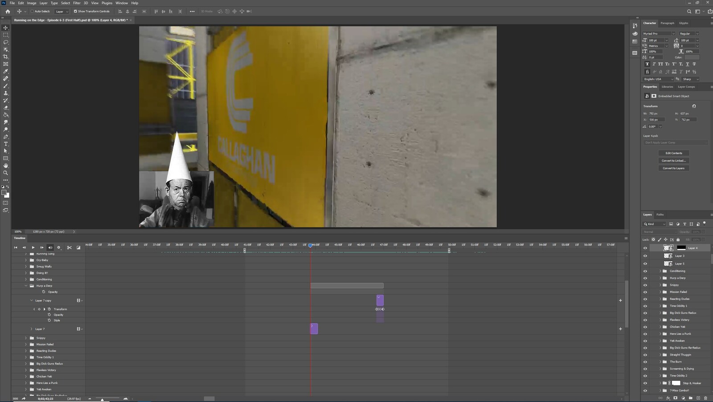Add media to Layer 7 copy track
Screen dimensions: 713x402
[620, 300]
